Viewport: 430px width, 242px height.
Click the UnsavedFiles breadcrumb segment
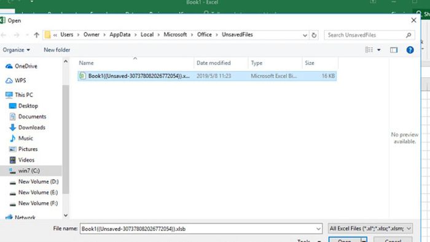(x=237, y=34)
